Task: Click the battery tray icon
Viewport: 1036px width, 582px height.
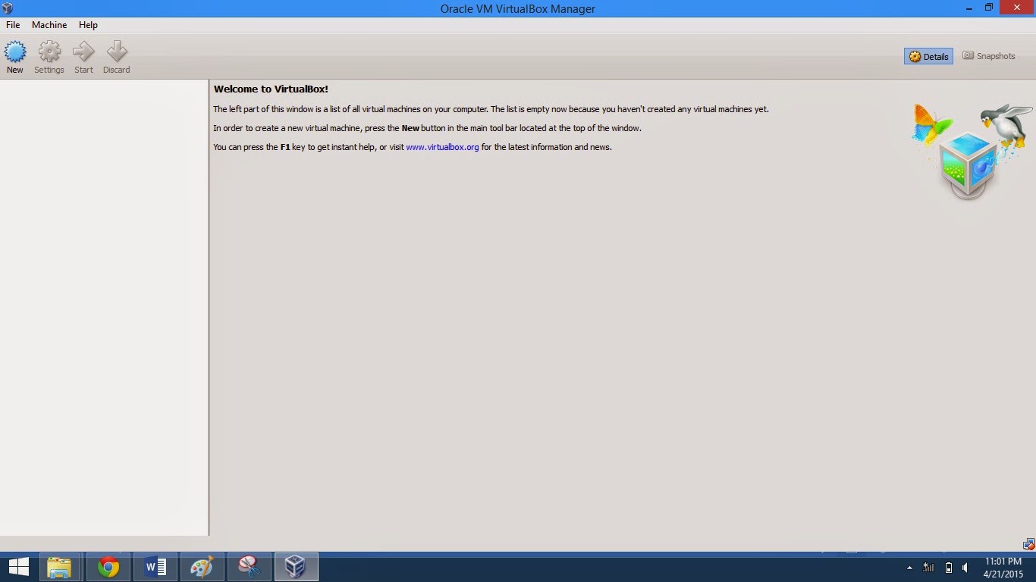Action: click(948, 568)
